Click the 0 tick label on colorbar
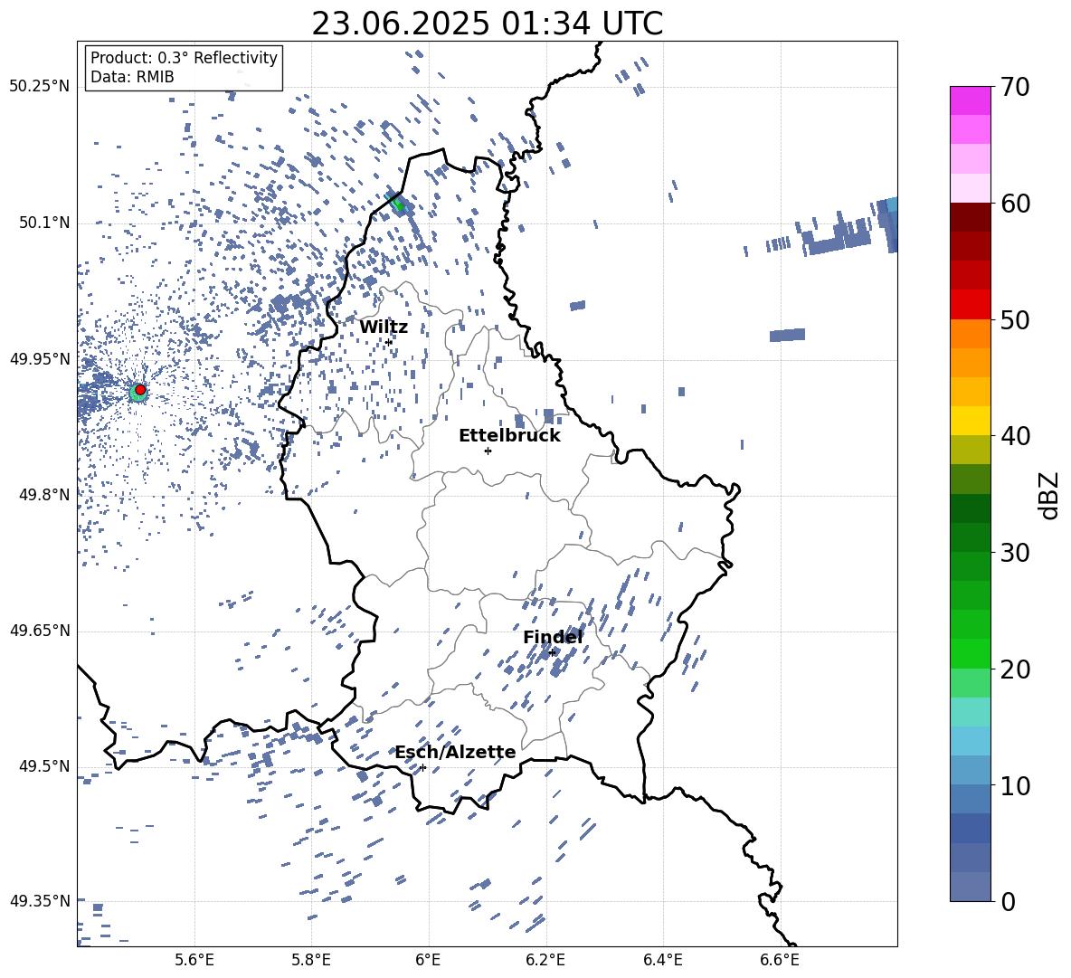The image size is (1071, 978). [x=1008, y=901]
